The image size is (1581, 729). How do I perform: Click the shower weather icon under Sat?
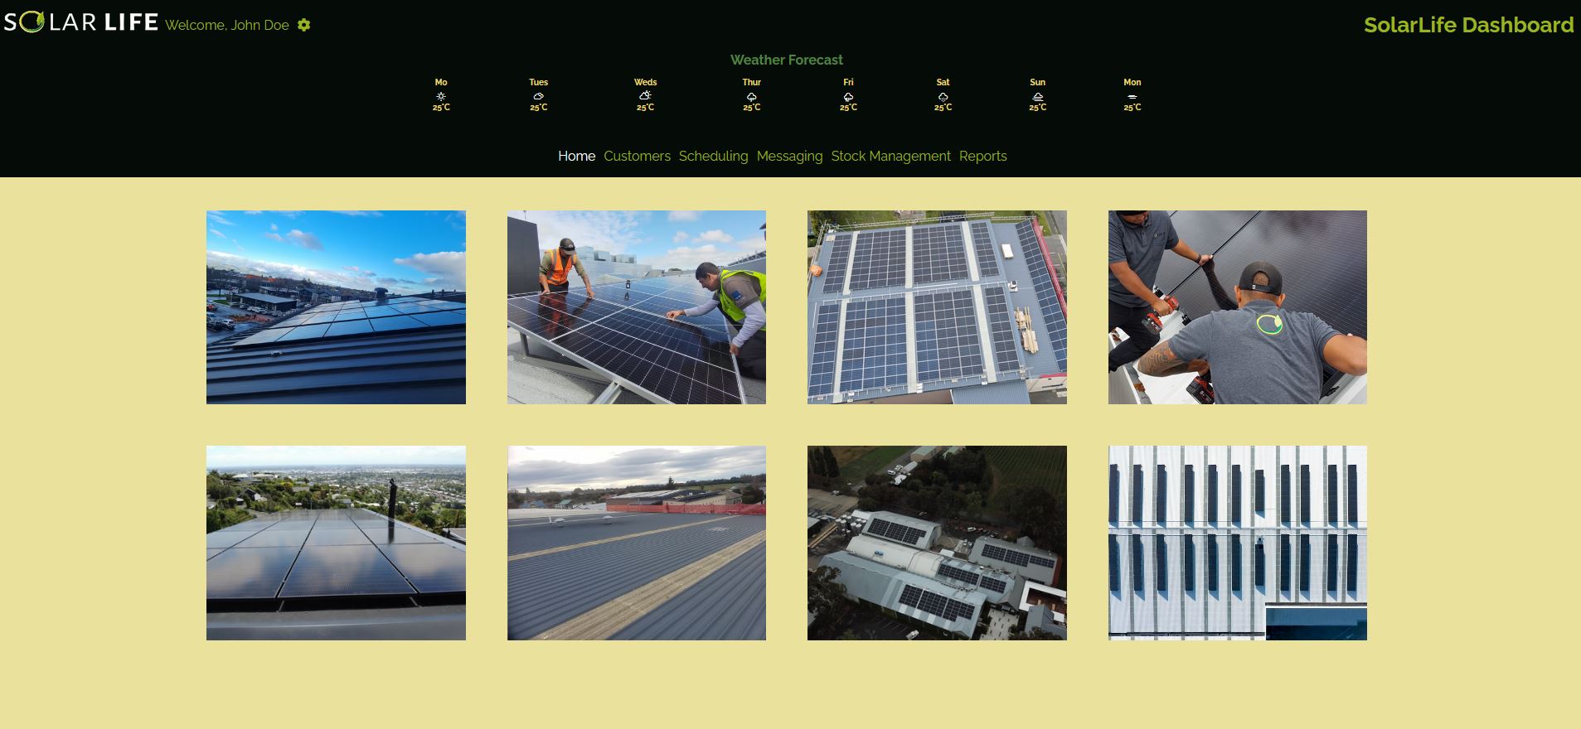(943, 97)
